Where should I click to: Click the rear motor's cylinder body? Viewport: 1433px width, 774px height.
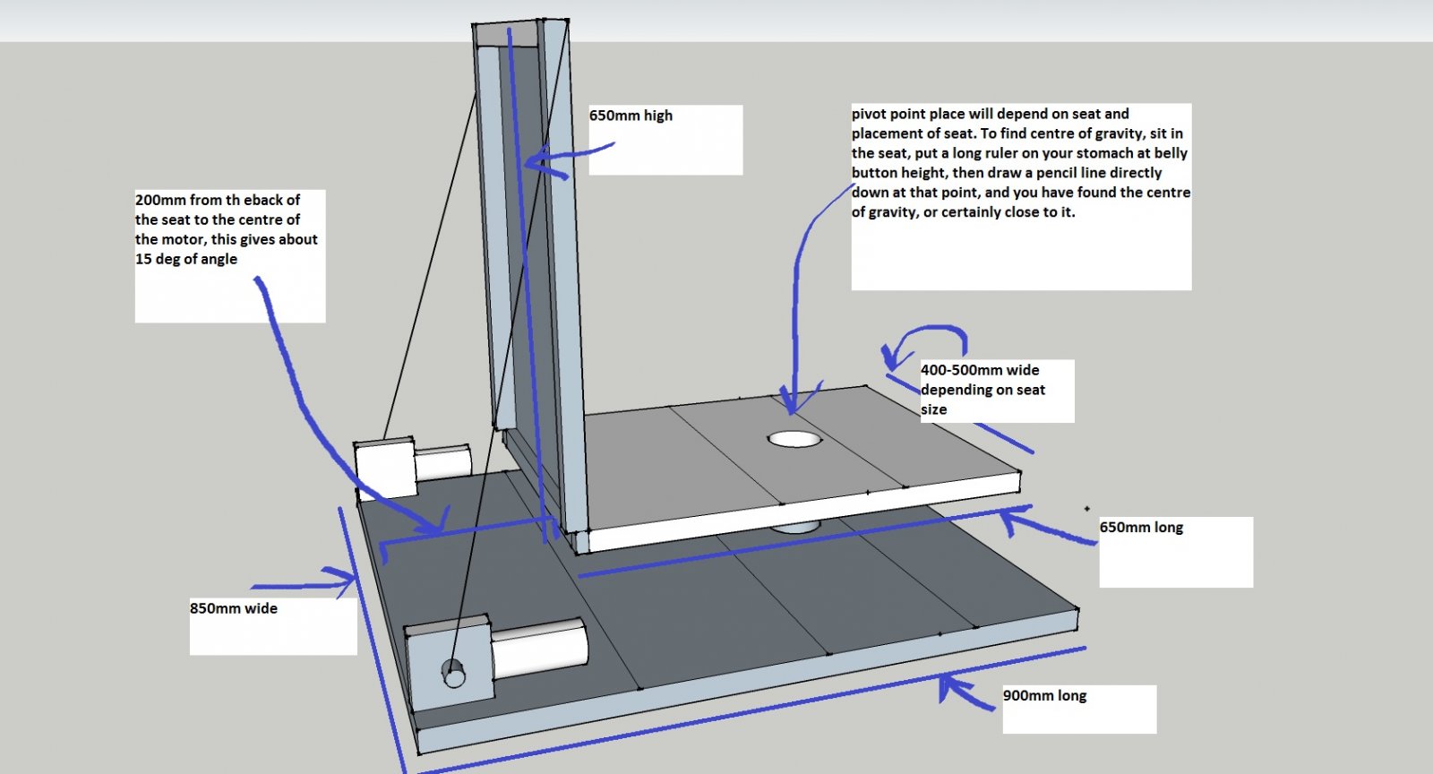(x=442, y=462)
